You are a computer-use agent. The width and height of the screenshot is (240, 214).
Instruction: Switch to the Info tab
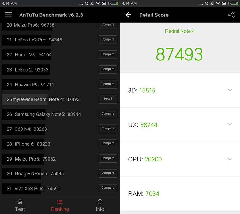pyautogui.click(x=100, y=205)
